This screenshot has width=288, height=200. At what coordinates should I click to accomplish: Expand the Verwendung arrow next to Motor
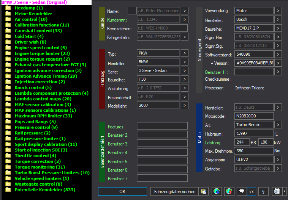(x=278, y=11)
